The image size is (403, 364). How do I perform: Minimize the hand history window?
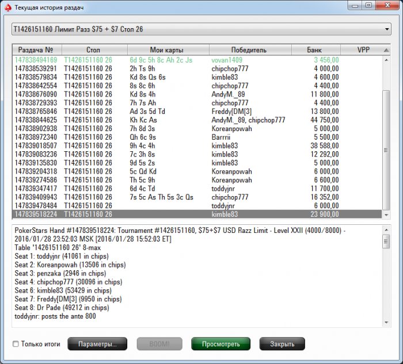[x=355, y=5]
